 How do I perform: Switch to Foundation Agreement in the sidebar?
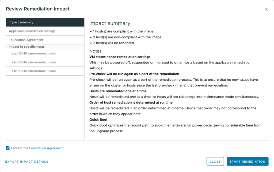click(45, 40)
